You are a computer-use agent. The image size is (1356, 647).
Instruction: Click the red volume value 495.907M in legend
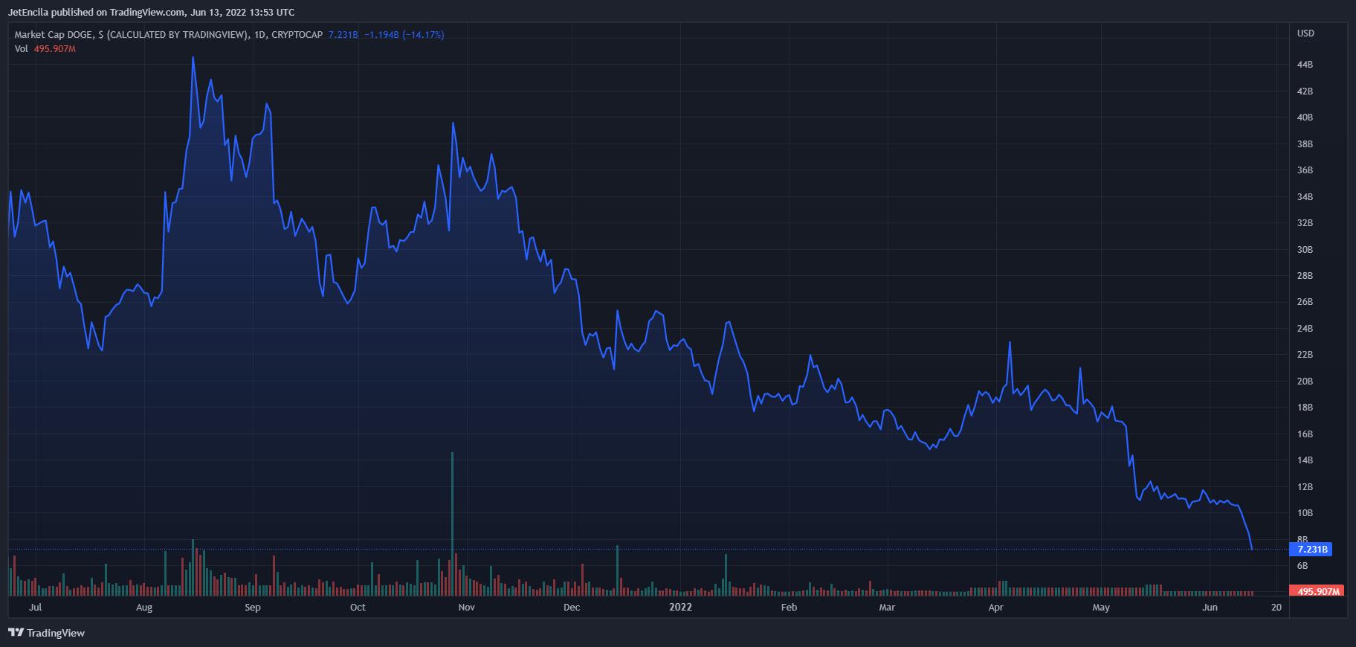(55, 49)
